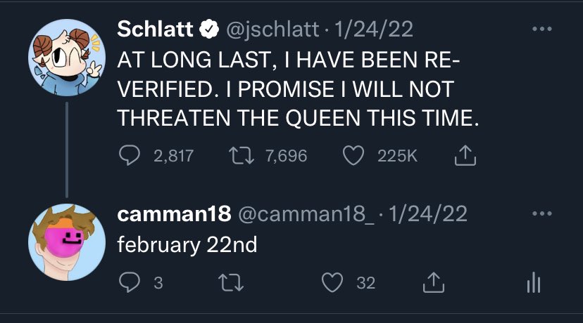Retweet Schlatt's re-verified tweet
Image resolution: width=583 pixels, height=323 pixels.
(242, 155)
